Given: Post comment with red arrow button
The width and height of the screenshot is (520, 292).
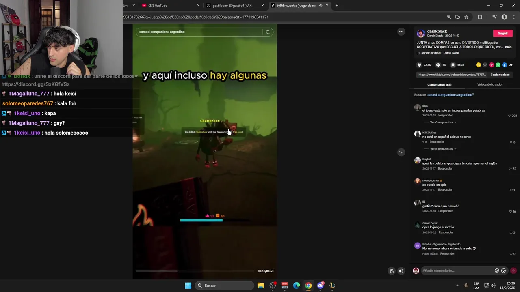Looking at the screenshot, I should click(x=513, y=271).
